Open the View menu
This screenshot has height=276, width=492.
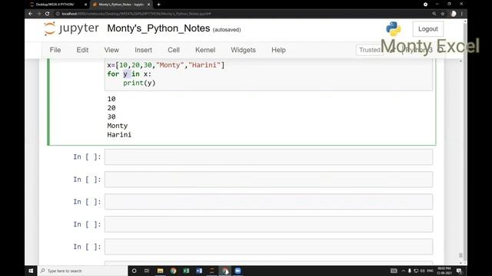[111, 50]
